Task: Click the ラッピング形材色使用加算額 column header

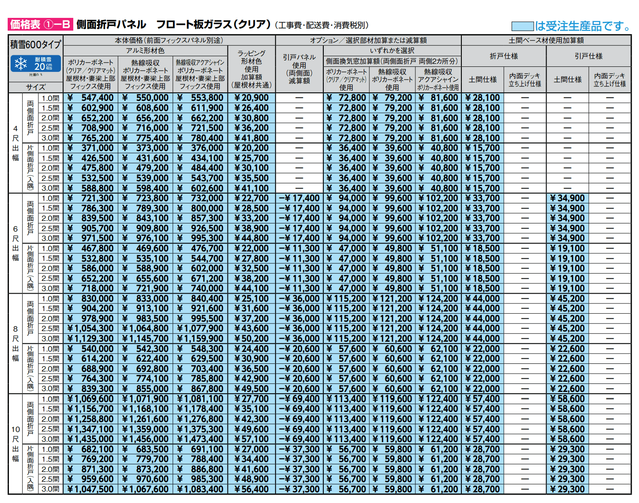Action: (251, 69)
